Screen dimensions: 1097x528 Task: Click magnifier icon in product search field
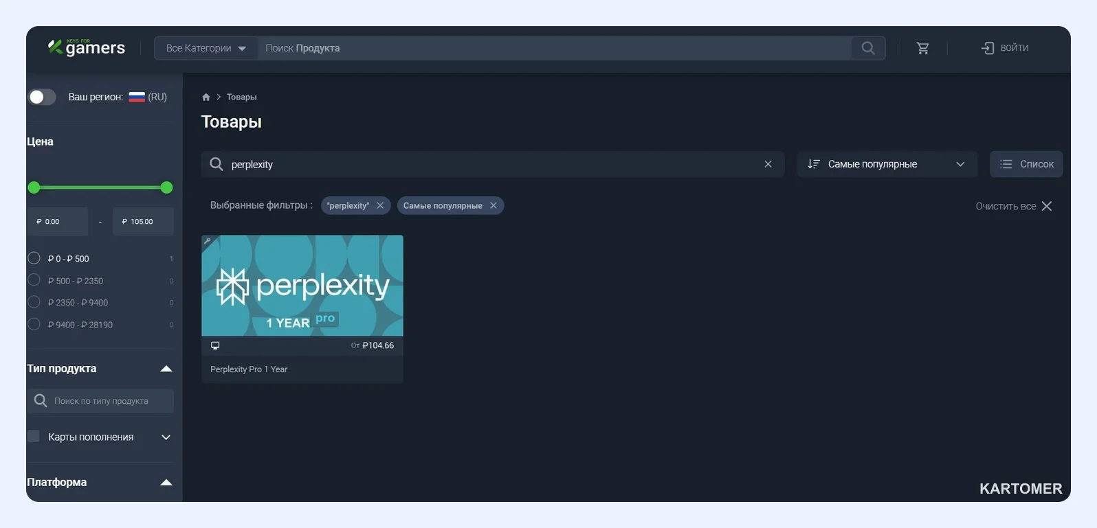[x=217, y=164]
